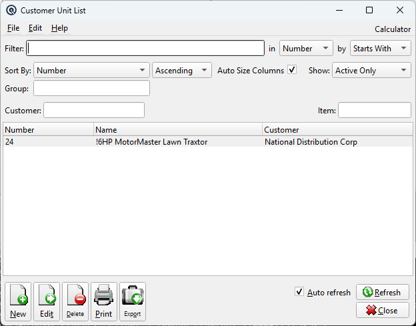Image resolution: width=416 pixels, height=326 pixels.
Task: Click into the Customer input field
Action: pyautogui.click(x=94, y=110)
